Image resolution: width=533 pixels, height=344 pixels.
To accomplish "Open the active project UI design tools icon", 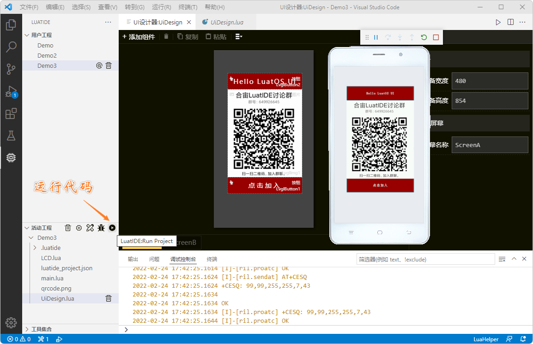I will pyautogui.click(x=90, y=228).
